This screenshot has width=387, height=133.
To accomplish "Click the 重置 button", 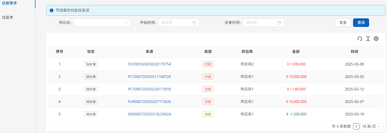I will 343,23.
